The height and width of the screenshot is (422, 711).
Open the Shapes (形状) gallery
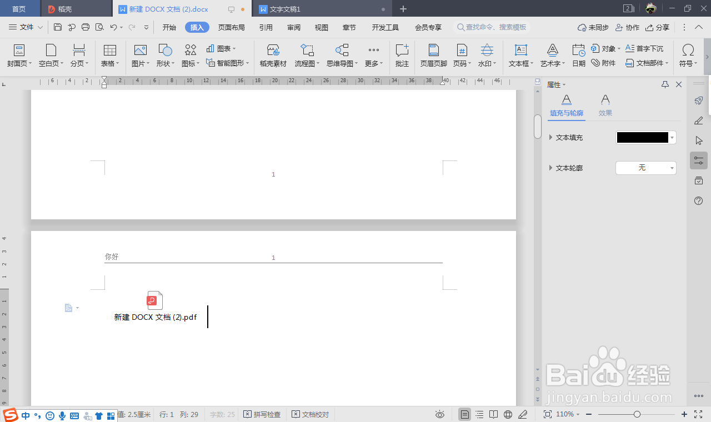coord(165,56)
